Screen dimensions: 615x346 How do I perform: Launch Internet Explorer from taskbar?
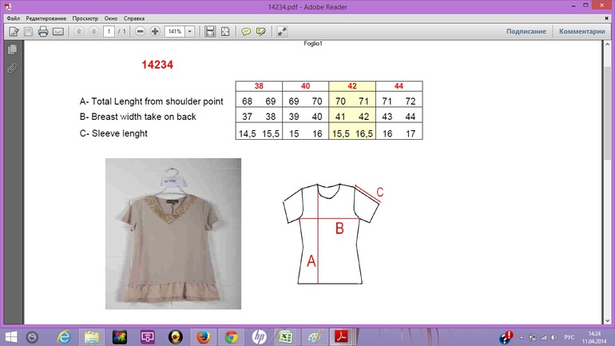coord(64,337)
